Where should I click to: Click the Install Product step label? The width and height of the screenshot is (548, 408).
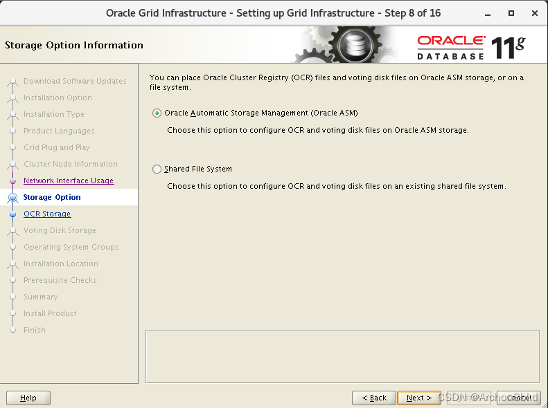(x=50, y=313)
